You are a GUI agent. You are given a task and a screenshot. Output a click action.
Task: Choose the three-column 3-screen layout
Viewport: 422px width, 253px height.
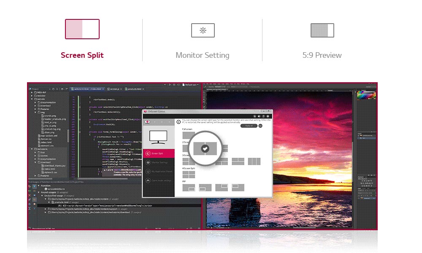tap(254, 161)
